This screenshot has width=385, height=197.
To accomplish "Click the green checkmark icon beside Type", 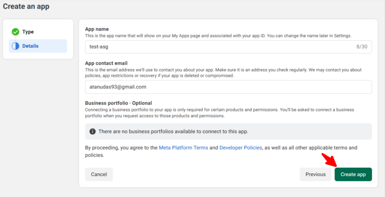I will (x=15, y=32).
